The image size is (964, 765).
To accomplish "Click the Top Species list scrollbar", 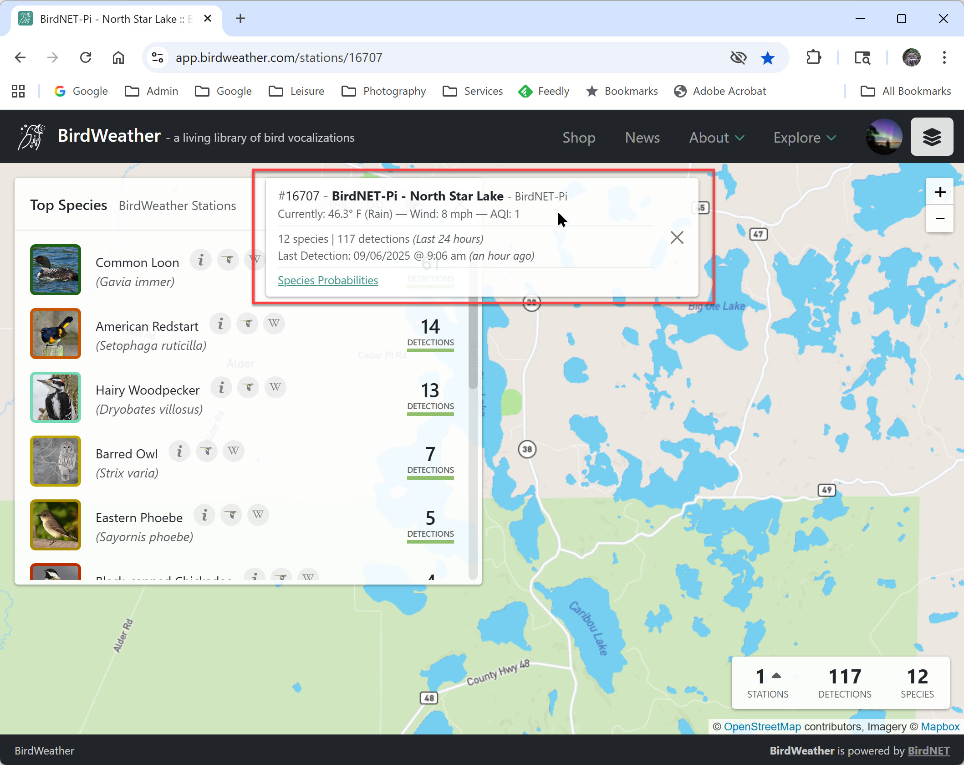I will click(x=473, y=346).
